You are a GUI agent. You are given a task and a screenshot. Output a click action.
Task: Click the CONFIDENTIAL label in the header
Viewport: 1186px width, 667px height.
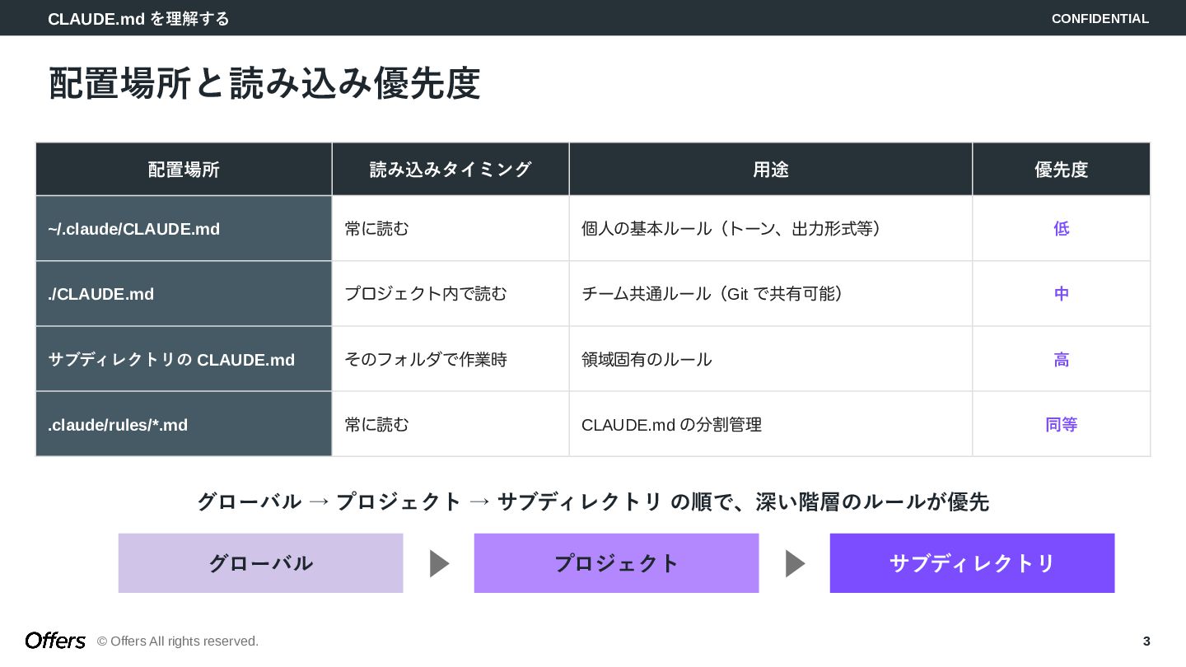[1100, 19]
